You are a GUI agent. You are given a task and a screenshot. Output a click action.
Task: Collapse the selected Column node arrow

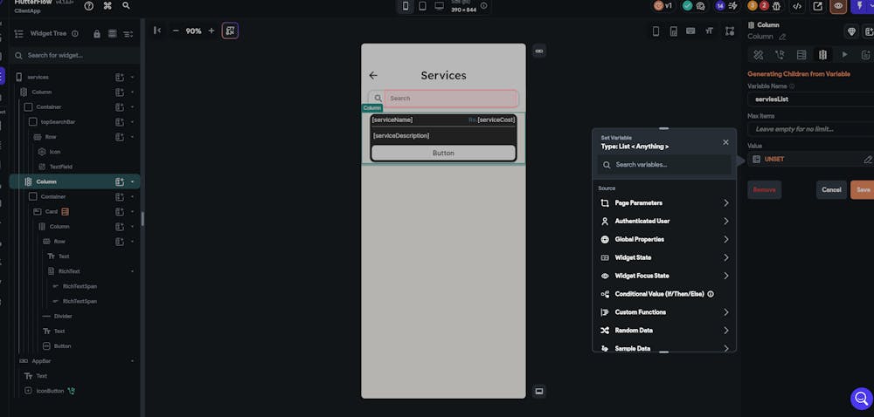tap(133, 181)
